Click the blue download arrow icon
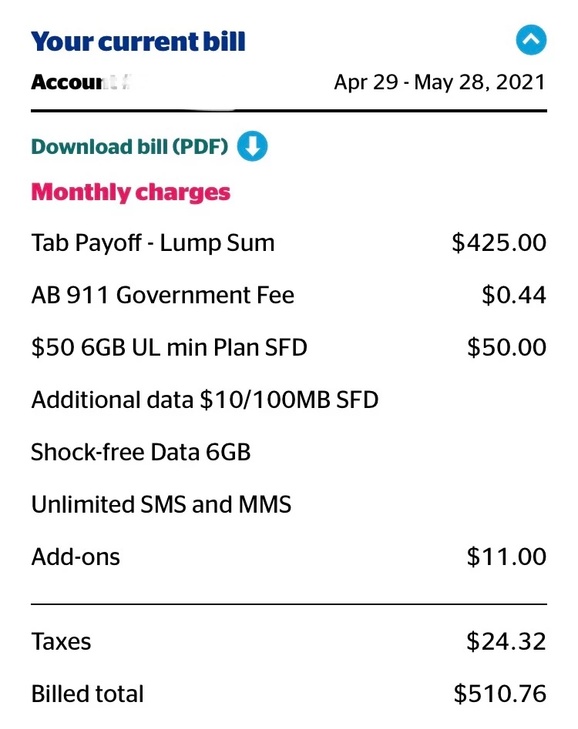Viewport: 578px width, 729px height. (x=252, y=146)
